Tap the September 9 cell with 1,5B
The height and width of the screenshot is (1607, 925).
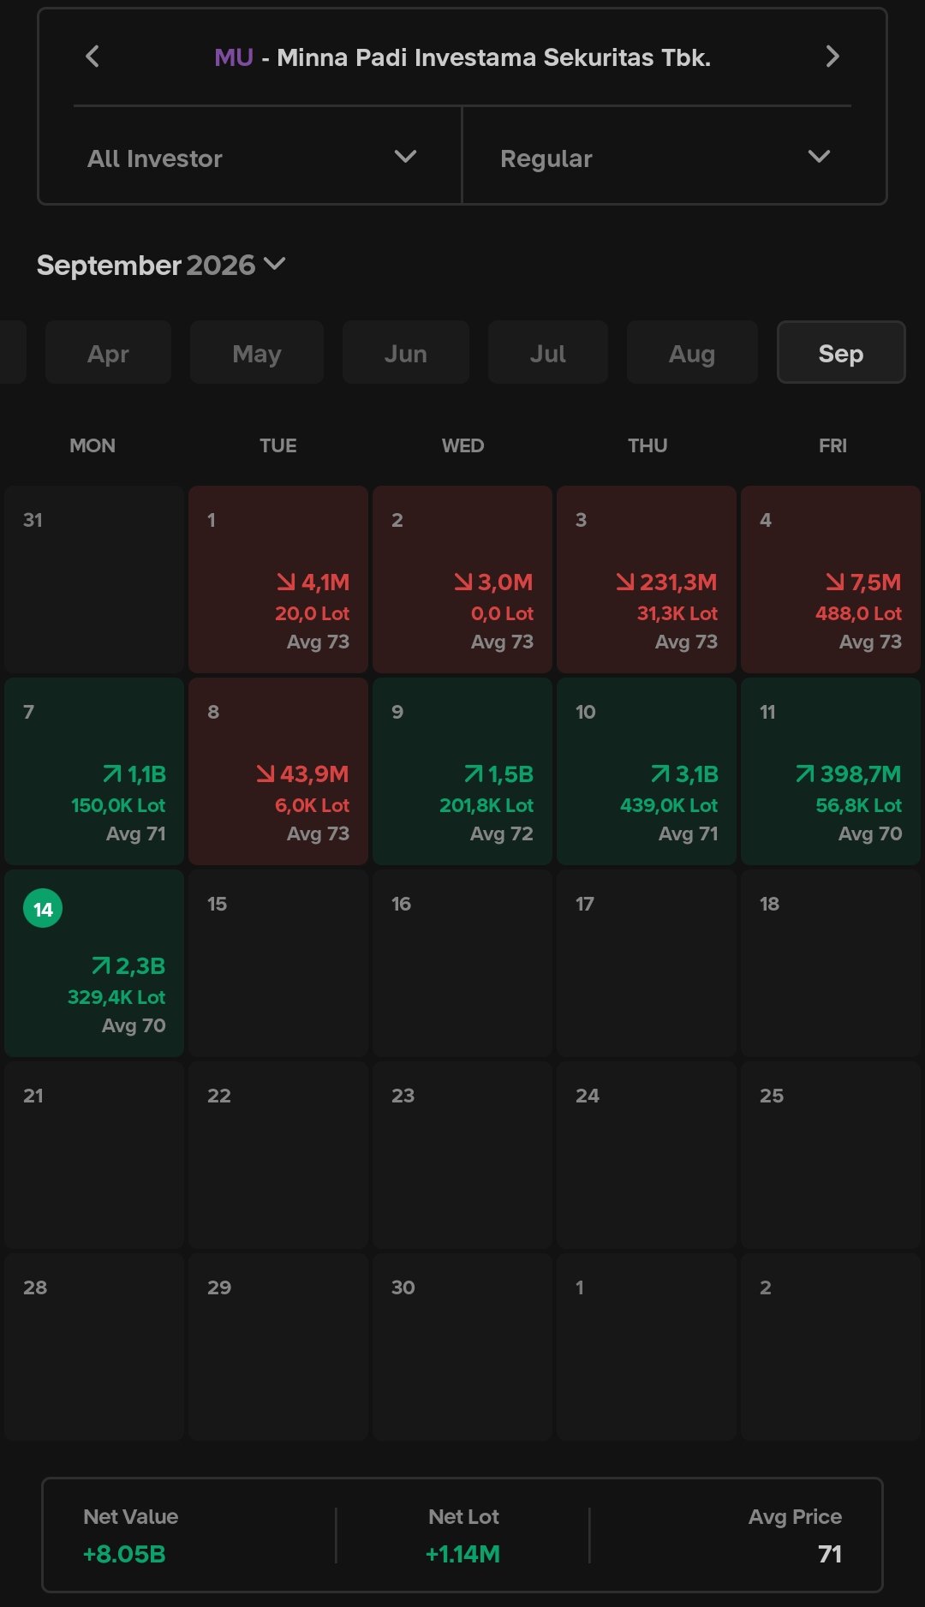462,772
